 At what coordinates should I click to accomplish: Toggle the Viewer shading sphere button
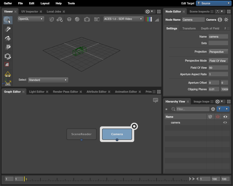77,19
